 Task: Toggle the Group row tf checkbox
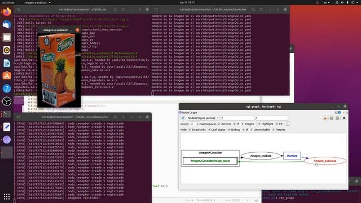[x=236, y=124]
